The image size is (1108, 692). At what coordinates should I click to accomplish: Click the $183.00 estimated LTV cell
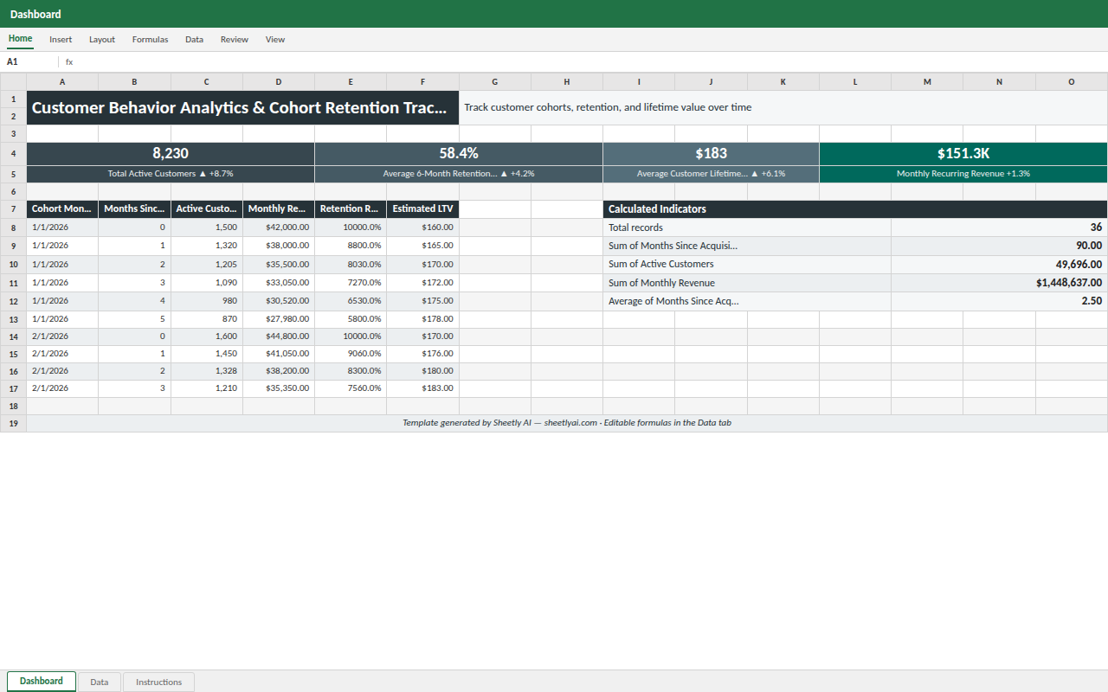click(x=423, y=388)
